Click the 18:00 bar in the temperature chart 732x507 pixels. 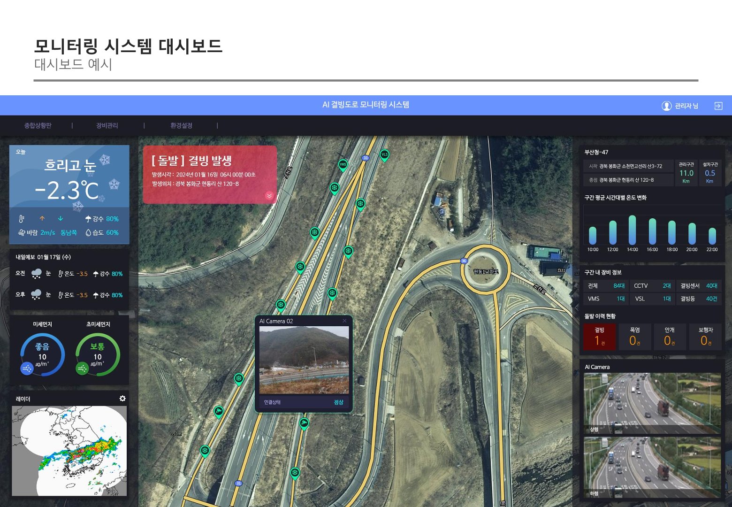click(672, 233)
